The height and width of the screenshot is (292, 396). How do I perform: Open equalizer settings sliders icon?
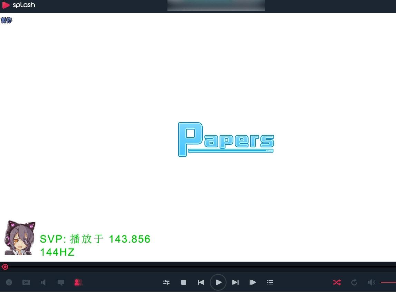[166, 282]
